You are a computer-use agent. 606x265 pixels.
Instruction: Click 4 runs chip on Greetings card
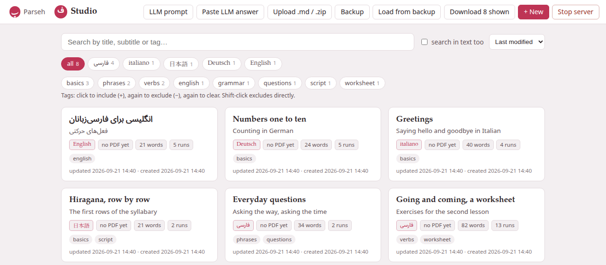[x=508, y=145]
